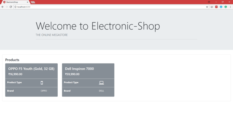Click the gray cube extension icon
The height and width of the screenshot is (125, 233).
pyautogui.click(x=212, y=7)
